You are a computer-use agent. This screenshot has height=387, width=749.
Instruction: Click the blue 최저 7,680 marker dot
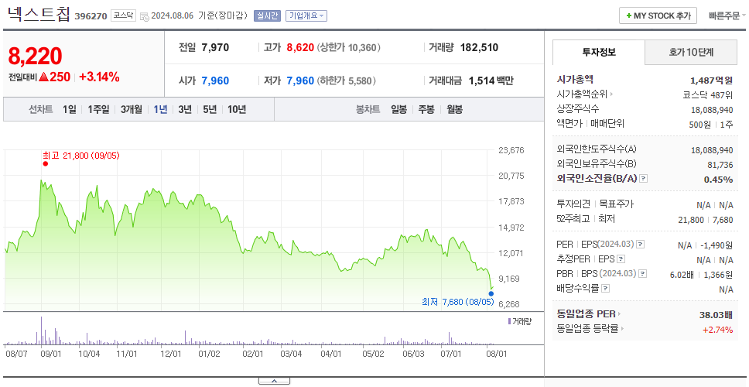[491, 294]
